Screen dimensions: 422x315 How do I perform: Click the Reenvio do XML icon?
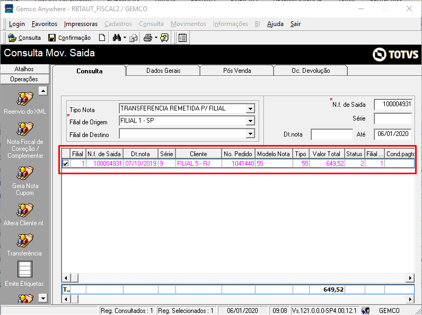pos(25,99)
